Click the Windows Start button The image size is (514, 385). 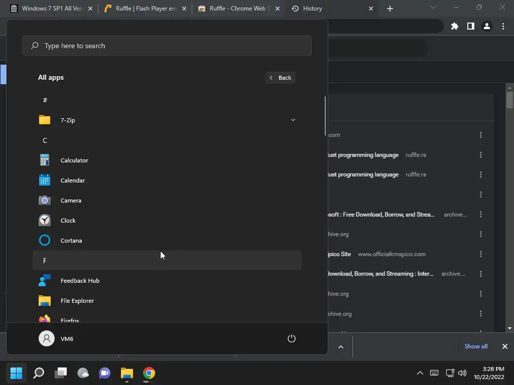[x=16, y=373]
